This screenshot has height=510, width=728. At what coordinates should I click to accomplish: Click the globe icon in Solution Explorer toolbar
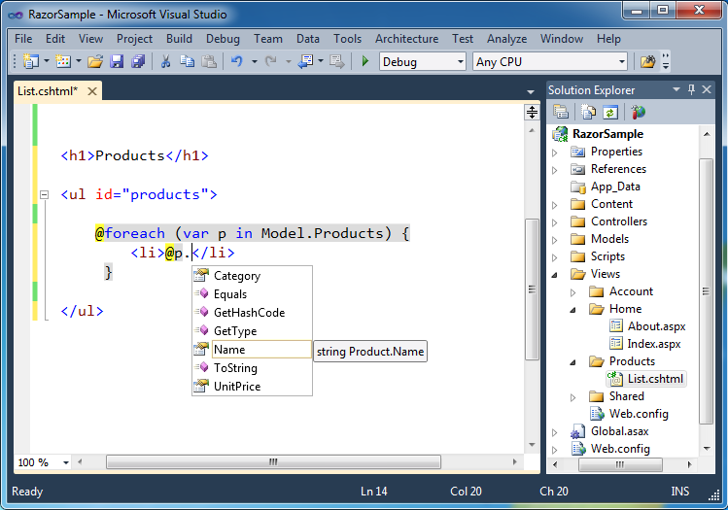click(638, 112)
